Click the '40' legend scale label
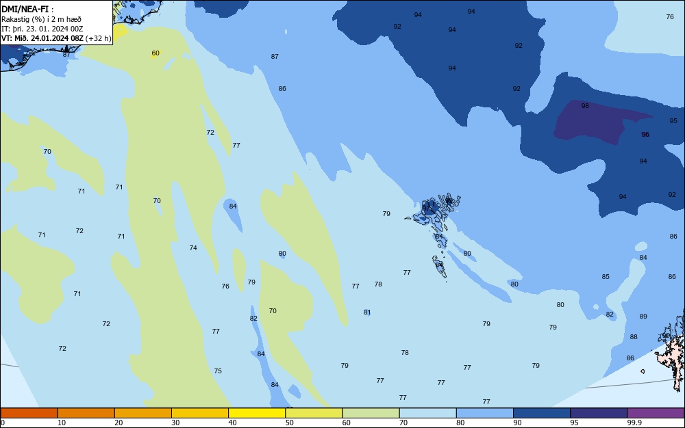This screenshot has height=428, width=685. [232, 423]
